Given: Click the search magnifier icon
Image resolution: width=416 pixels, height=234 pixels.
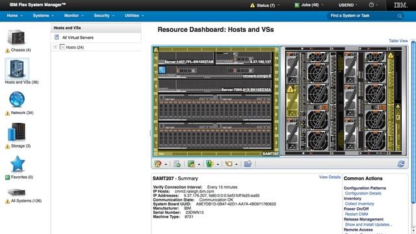Looking at the screenshot, I should (x=400, y=16).
